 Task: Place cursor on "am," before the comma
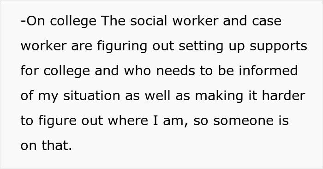pyautogui.click(x=173, y=121)
